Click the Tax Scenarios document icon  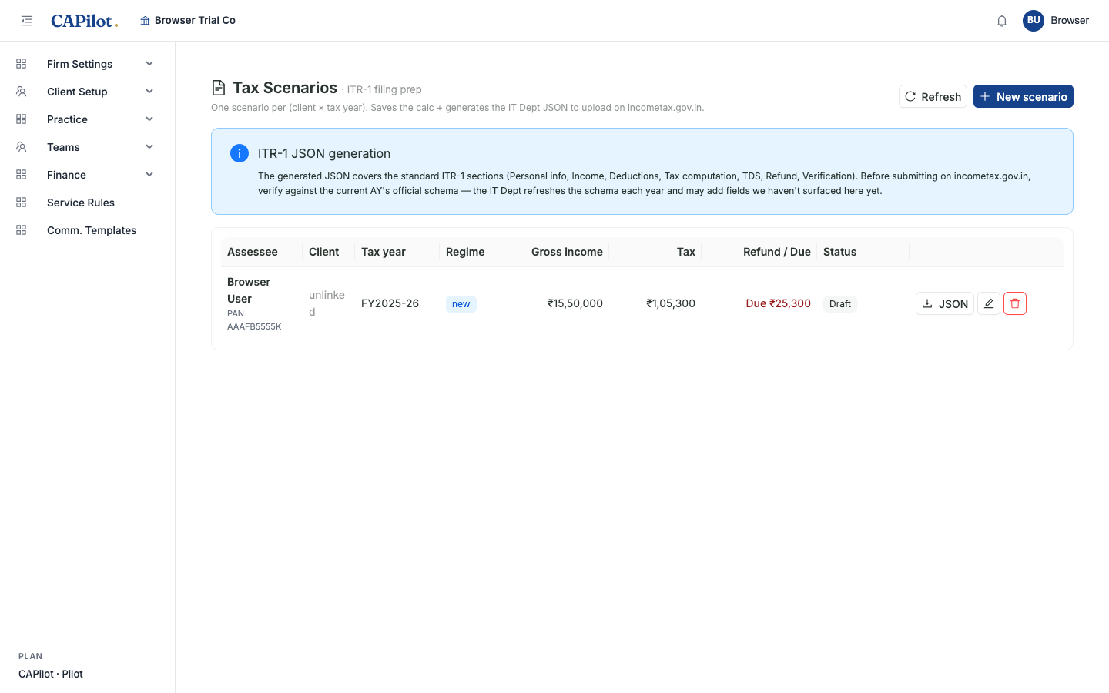coord(219,88)
